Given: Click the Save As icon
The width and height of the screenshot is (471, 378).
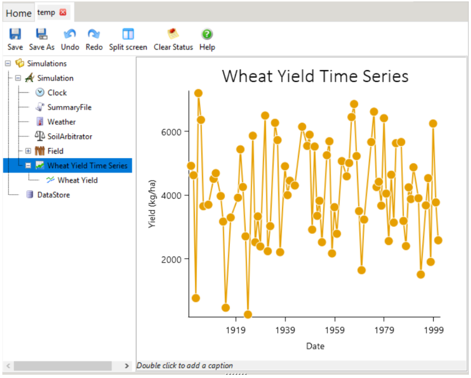Looking at the screenshot, I should (42, 34).
